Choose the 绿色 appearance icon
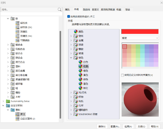Screen dimensions: 163x129 (80, 79)
